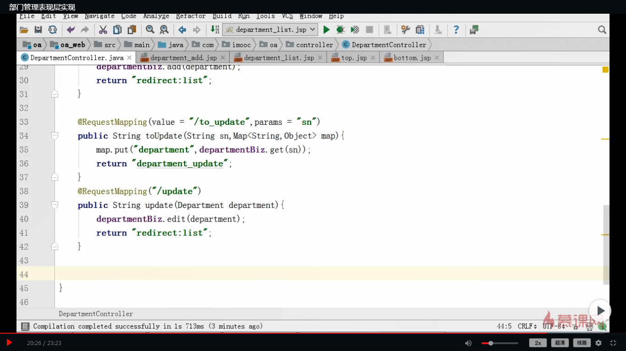The height and width of the screenshot is (351, 626).
Task: Switch to the top.jsp tab
Action: (x=354, y=58)
